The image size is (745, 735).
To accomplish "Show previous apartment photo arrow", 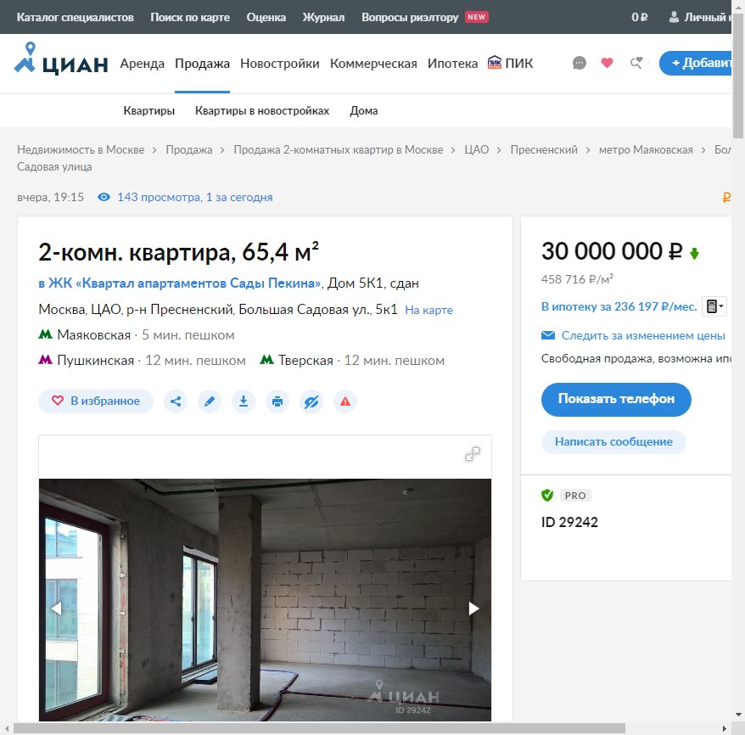I will coord(56,608).
